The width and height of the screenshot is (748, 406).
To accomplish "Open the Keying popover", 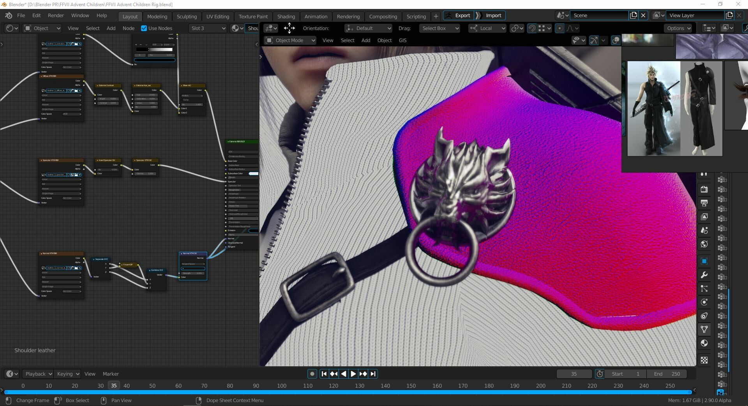I will (x=67, y=374).
